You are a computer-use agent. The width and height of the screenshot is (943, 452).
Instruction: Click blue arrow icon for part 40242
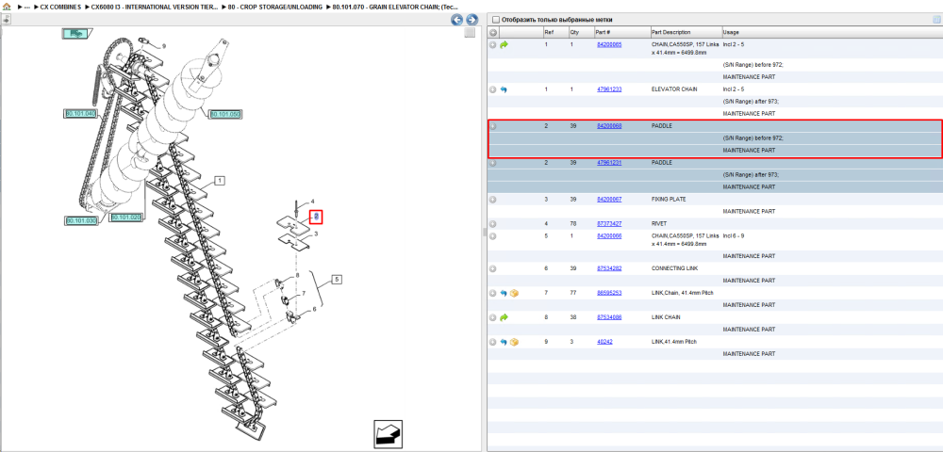(504, 342)
